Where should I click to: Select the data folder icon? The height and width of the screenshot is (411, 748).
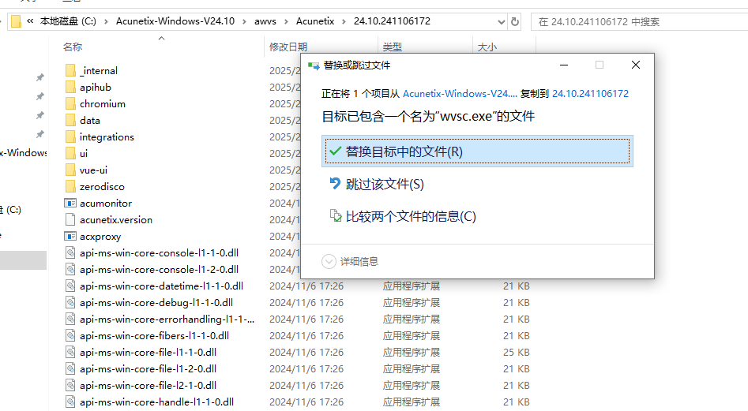click(70, 121)
